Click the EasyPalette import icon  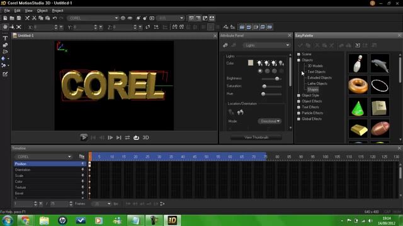[x=358, y=45]
